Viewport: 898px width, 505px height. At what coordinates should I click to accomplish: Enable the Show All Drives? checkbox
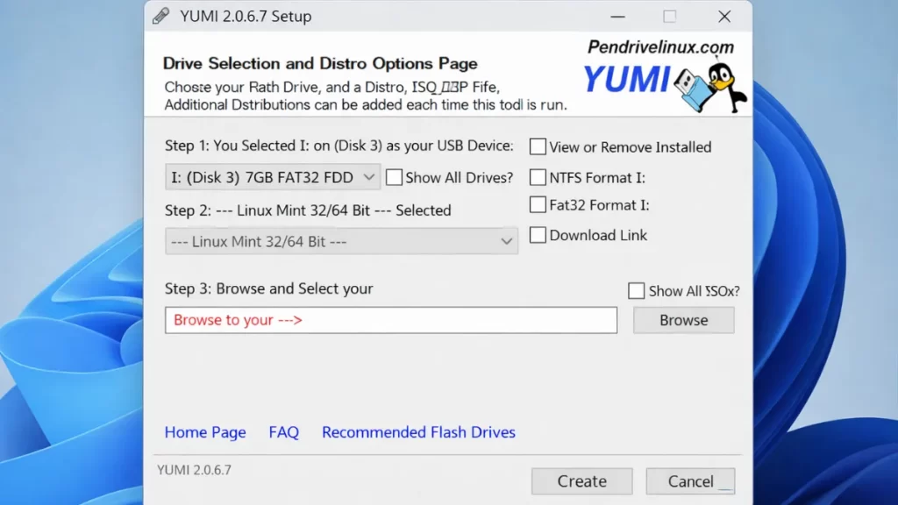tap(395, 177)
